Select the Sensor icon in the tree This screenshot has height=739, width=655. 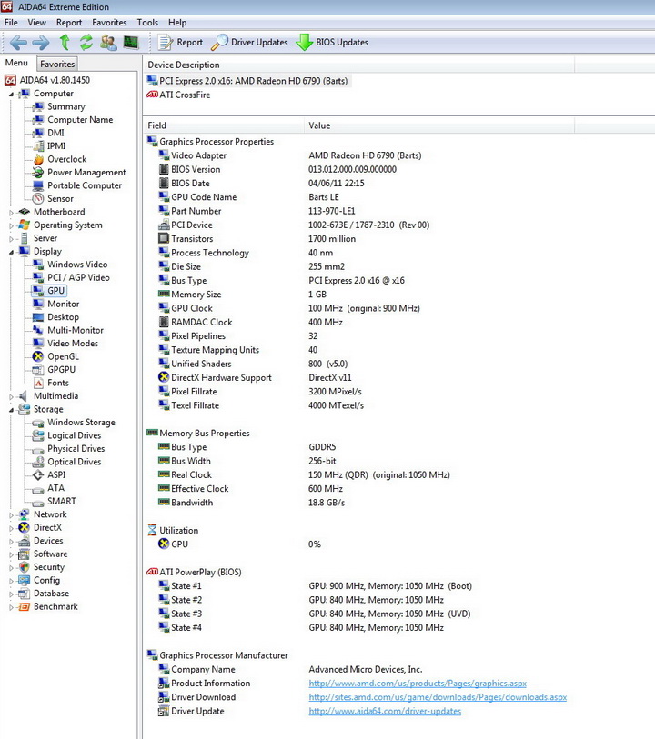click(38, 199)
